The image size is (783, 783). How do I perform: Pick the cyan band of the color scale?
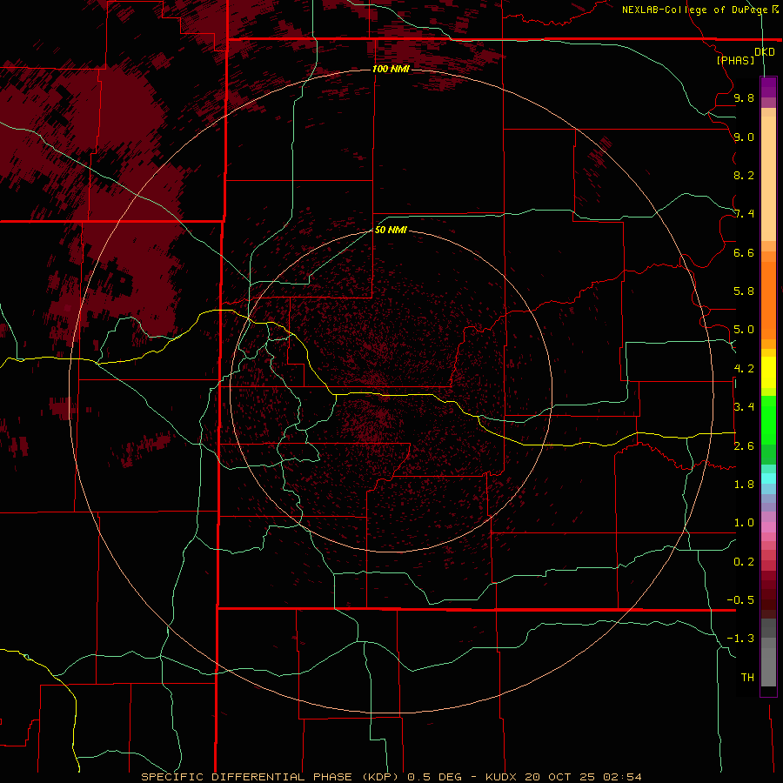pos(768,478)
